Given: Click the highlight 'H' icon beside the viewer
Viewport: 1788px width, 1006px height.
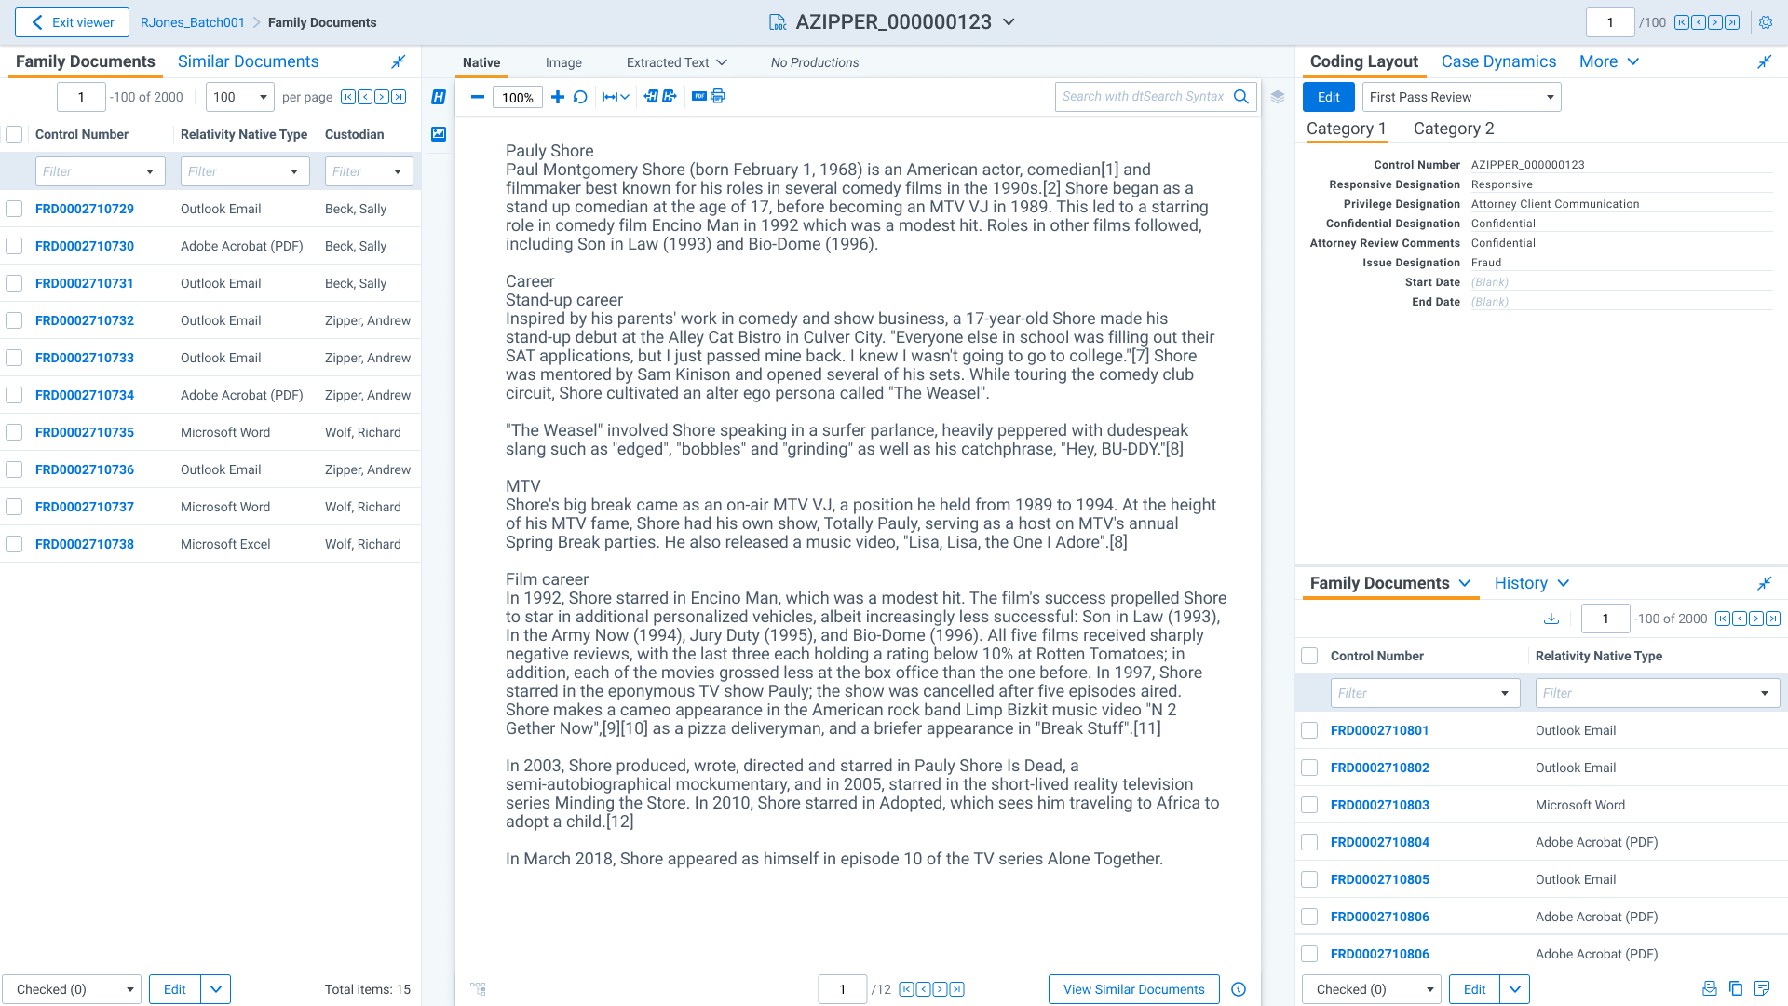Looking at the screenshot, I should click(x=439, y=97).
